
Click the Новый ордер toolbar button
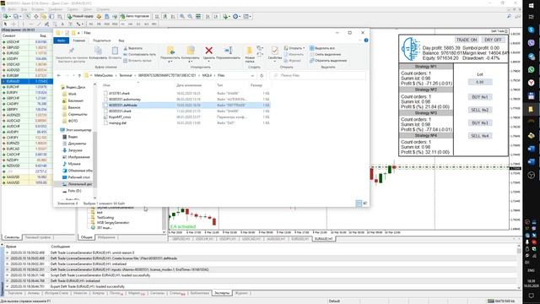tap(80, 16)
